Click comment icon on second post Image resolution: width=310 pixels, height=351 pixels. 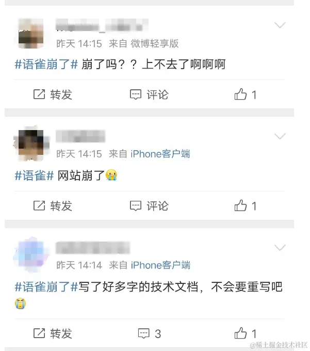tap(136, 206)
